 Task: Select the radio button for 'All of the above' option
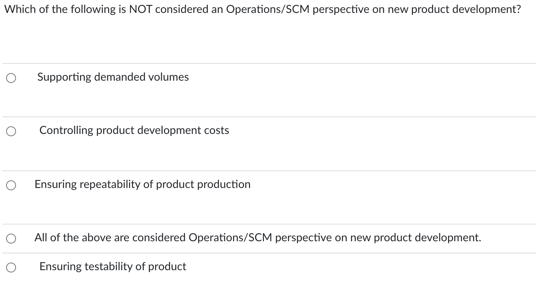(x=11, y=239)
